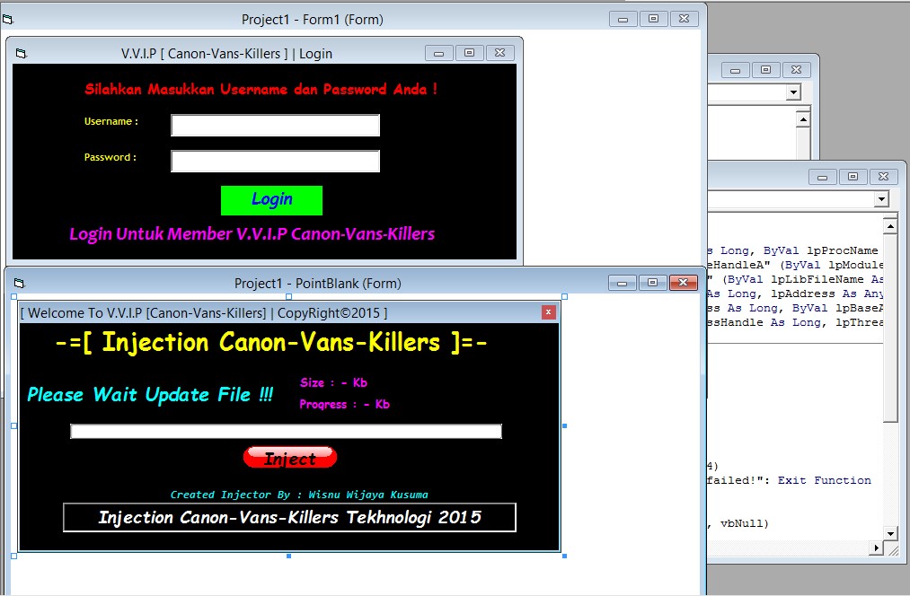This screenshot has width=910, height=596.
Task: Maximize the Project1 - PointBlank window
Action: 652,283
